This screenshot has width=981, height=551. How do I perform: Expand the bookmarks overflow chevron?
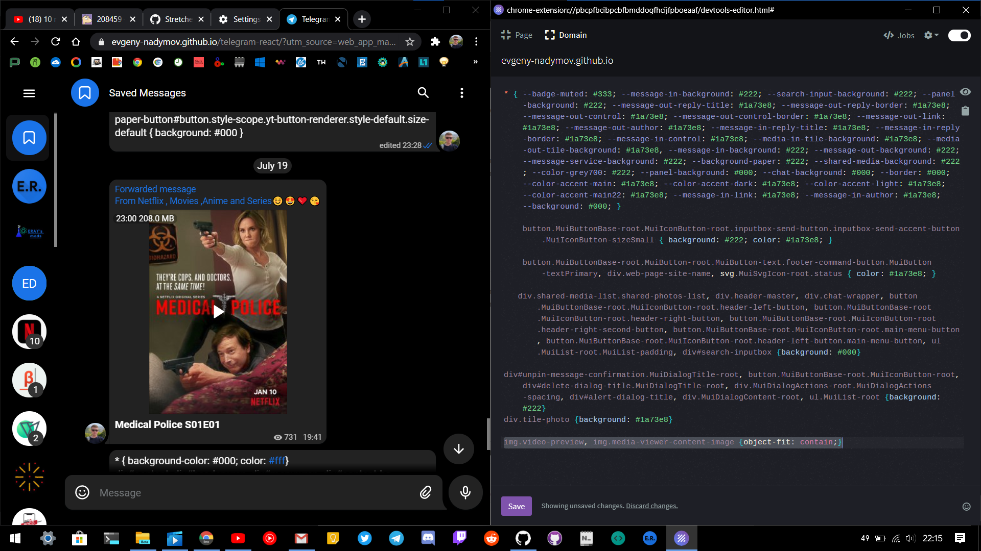476,62
